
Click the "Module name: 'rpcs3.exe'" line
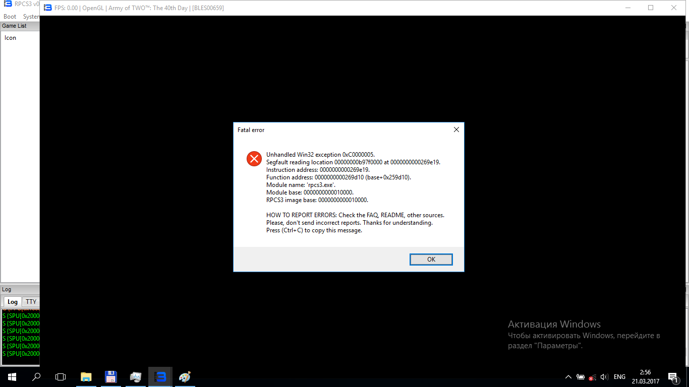coord(301,185)
